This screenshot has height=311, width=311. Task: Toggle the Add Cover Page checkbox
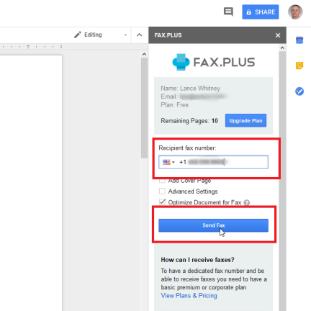162,181
